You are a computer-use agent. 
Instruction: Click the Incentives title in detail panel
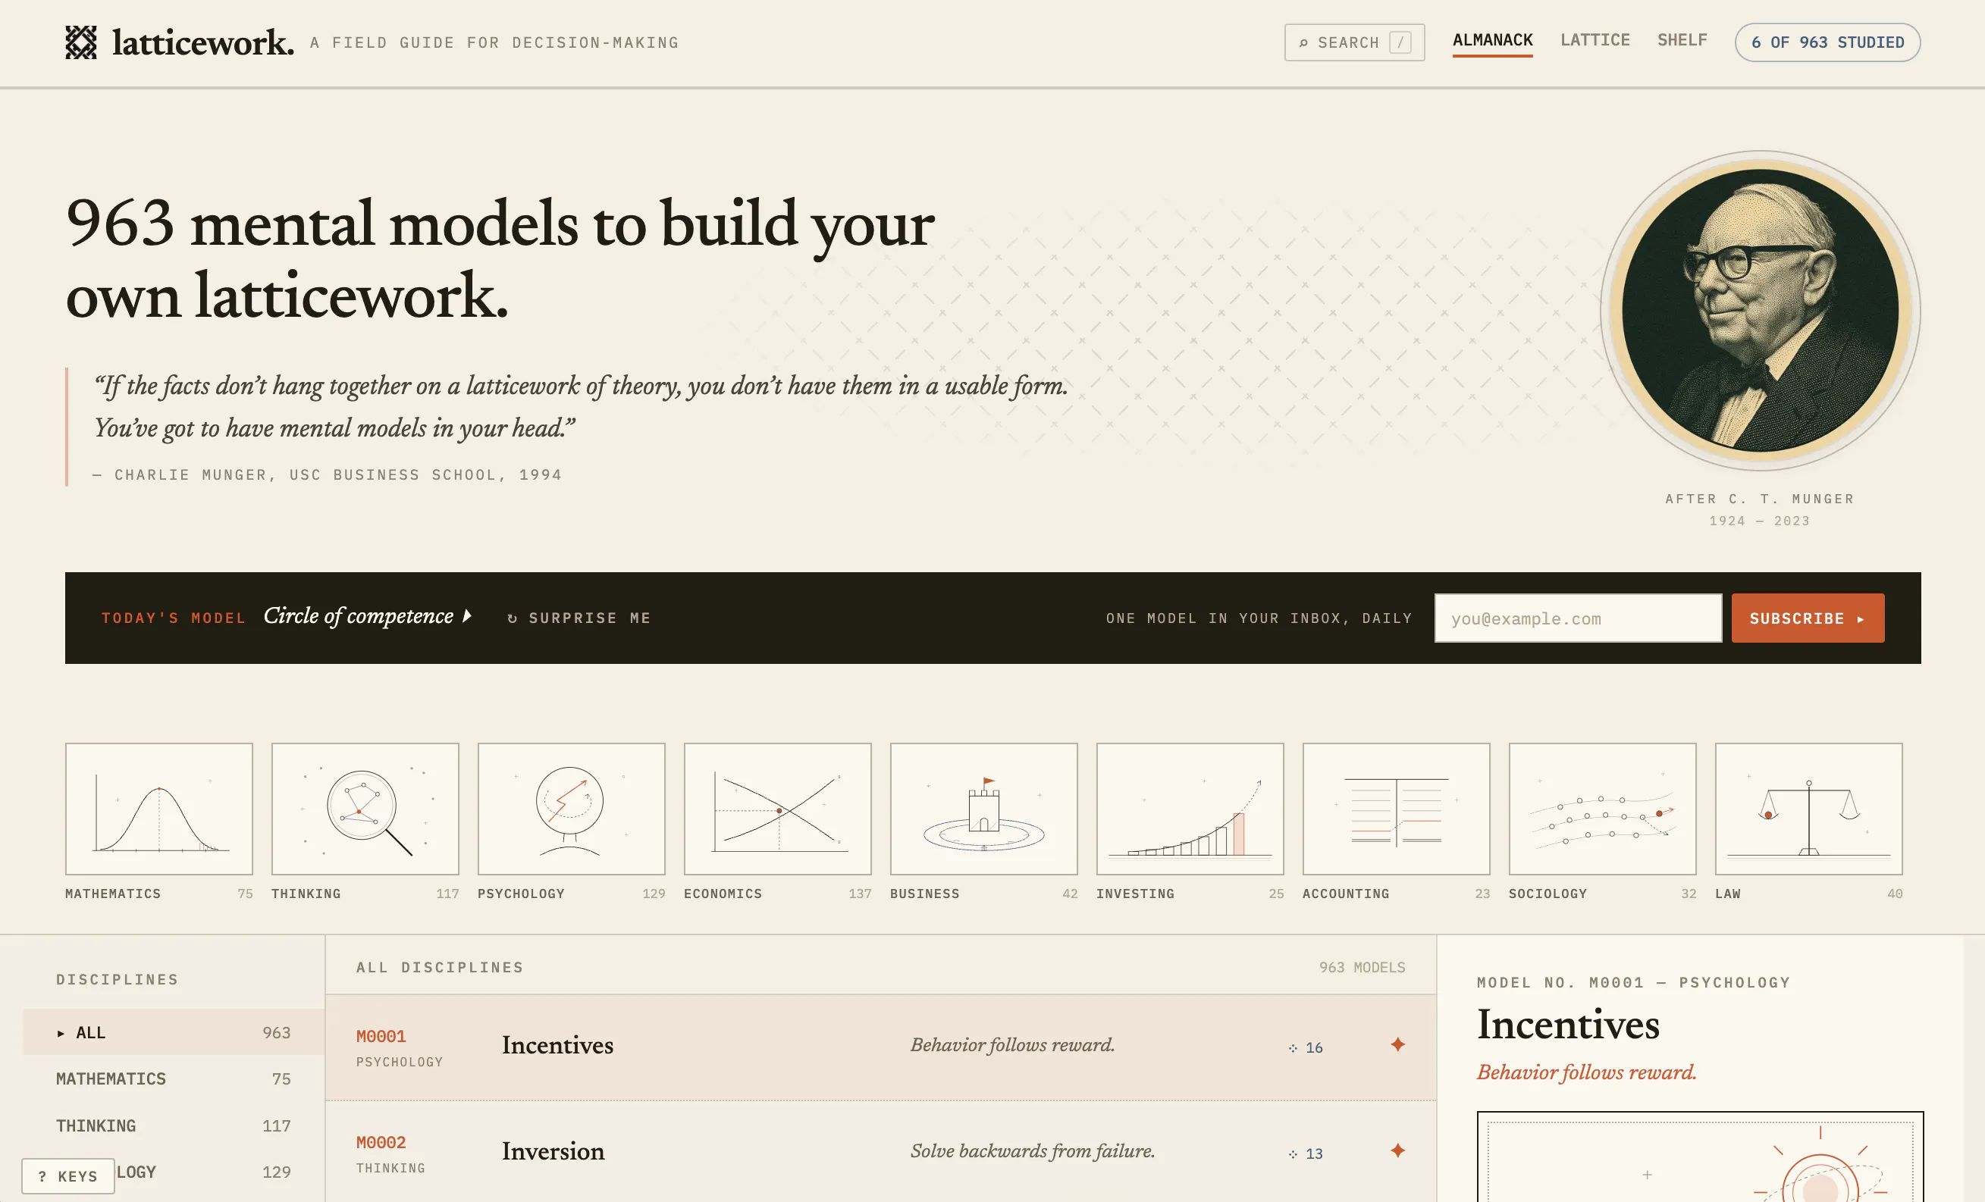(1568, 1024)
